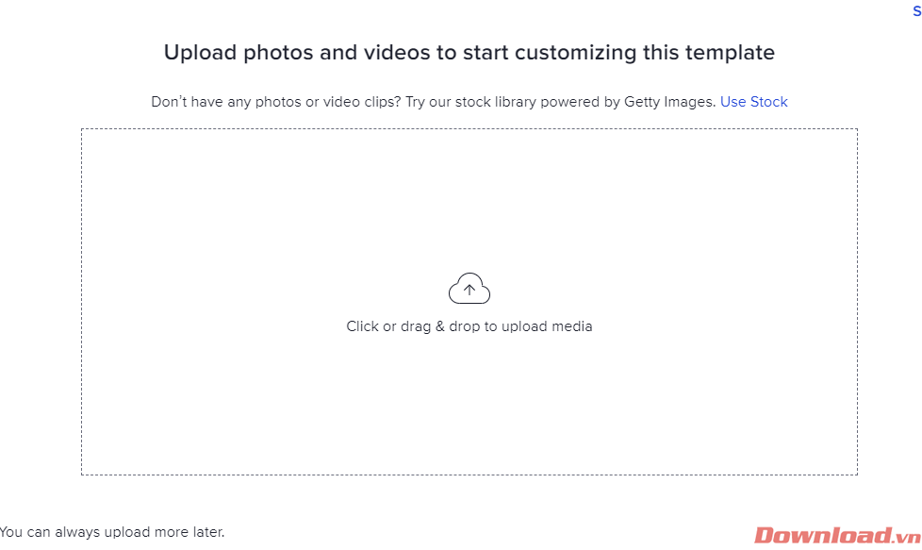
Task: Click the word 'Stock' in the blue link
Action: click(768, 102)
